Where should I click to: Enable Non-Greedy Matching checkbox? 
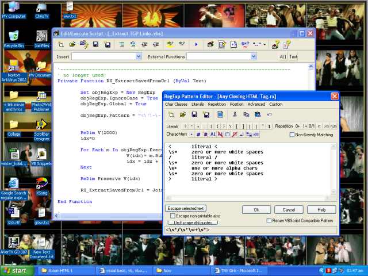pos(292,135)
